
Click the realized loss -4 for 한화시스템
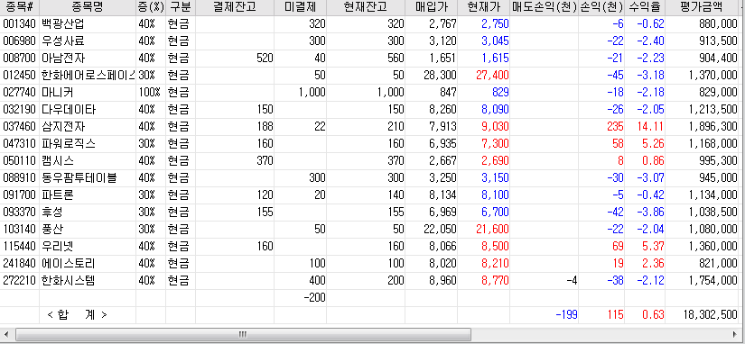572,280
